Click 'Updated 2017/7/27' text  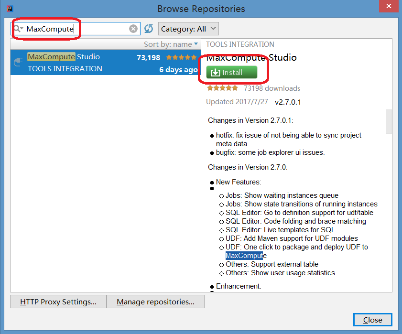237,102
